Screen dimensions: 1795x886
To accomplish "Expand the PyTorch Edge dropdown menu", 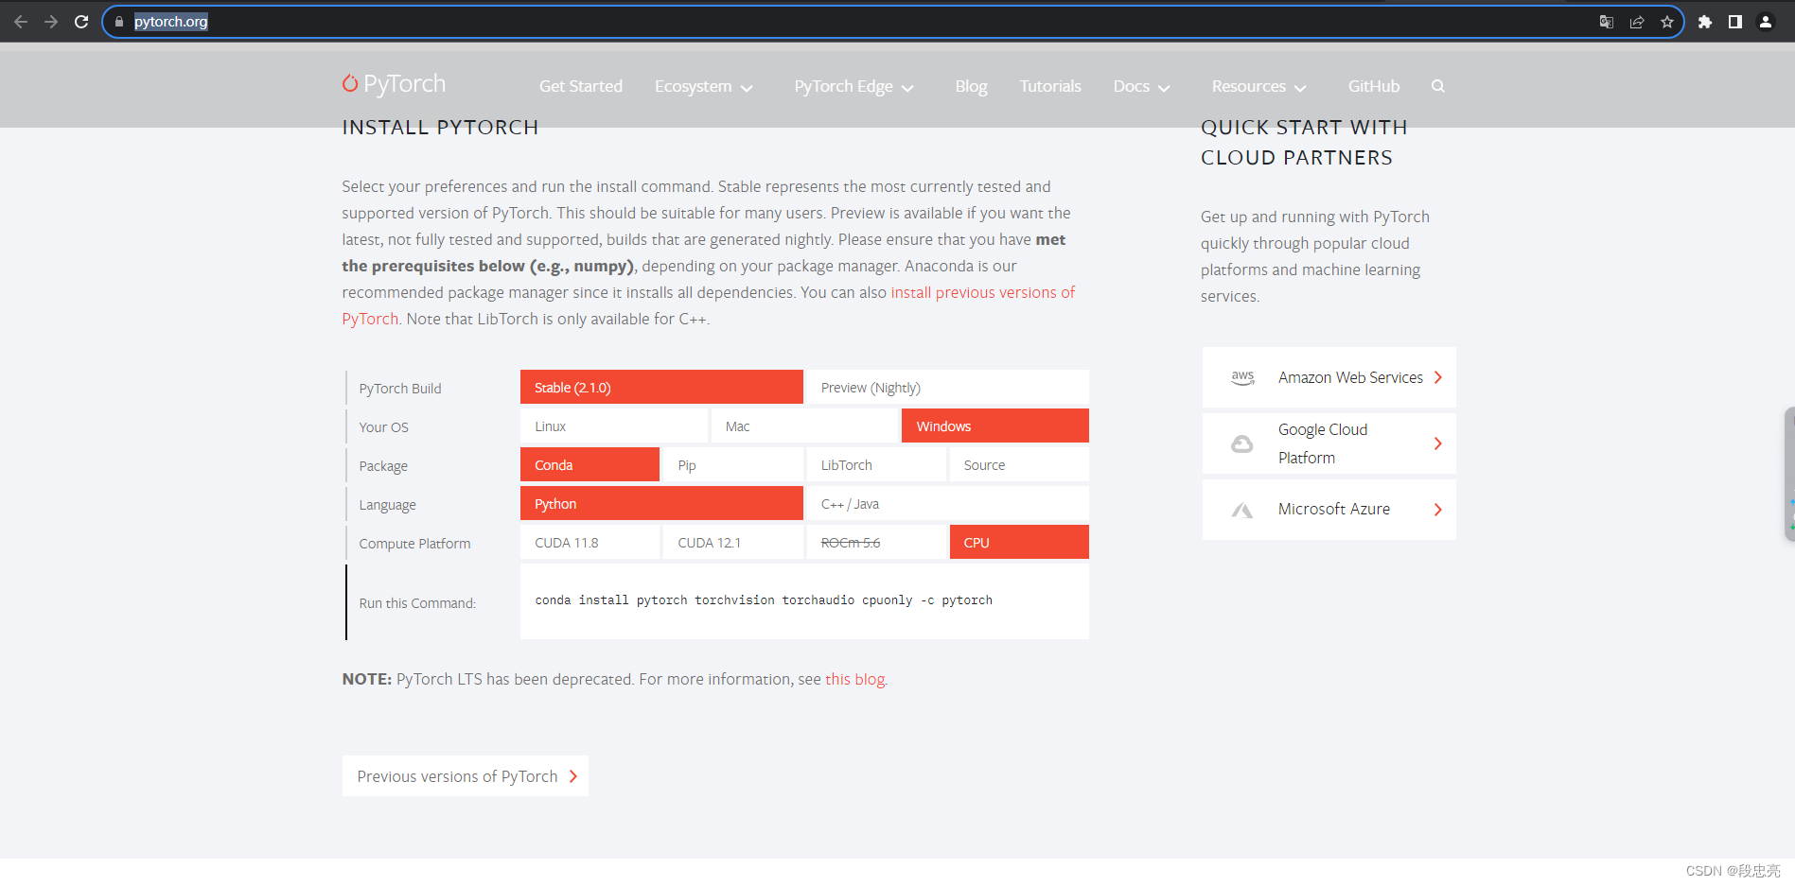I will click(854, 86).
